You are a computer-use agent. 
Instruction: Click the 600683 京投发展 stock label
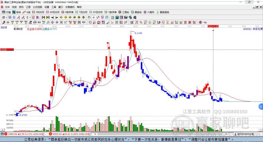[253, 29]
